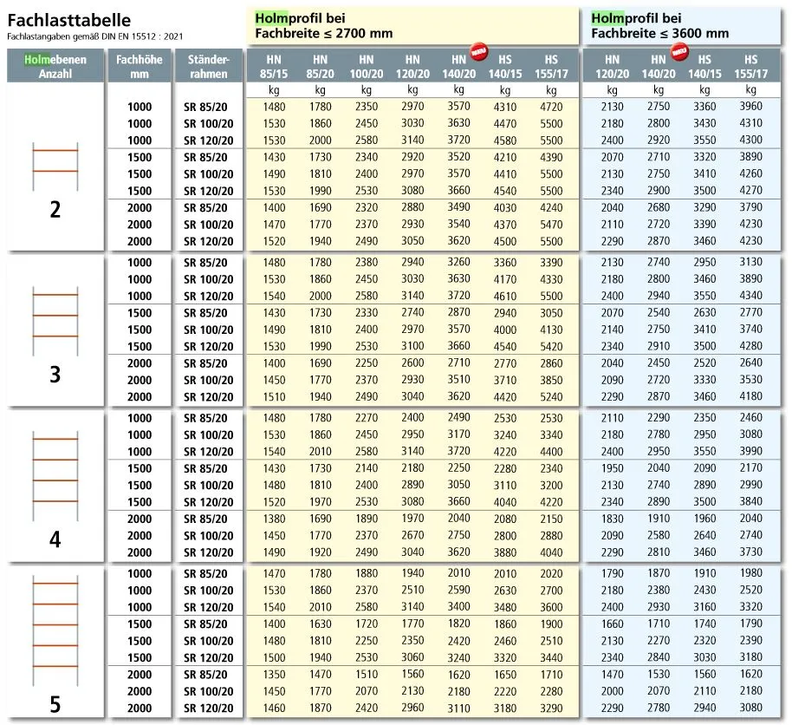Select the cell value 1950
Image resolution: width=792 pixels, height=725 pixels.
tap(612, 468)
